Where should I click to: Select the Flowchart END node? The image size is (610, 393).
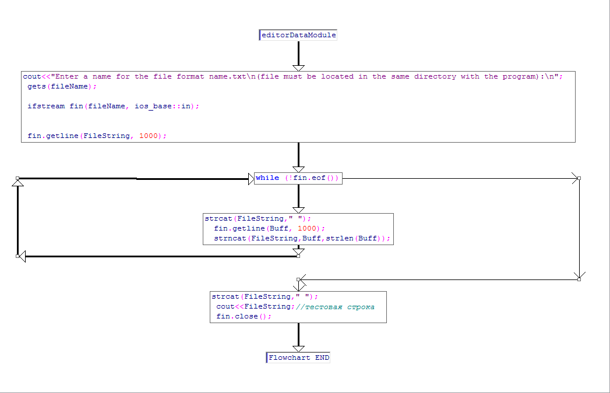[298, 357]
